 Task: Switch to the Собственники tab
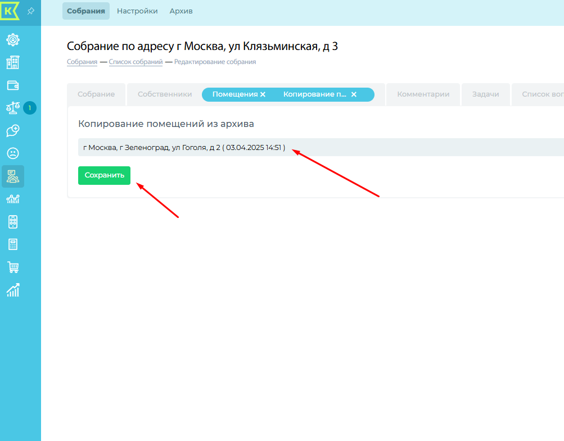click(165, 94)
